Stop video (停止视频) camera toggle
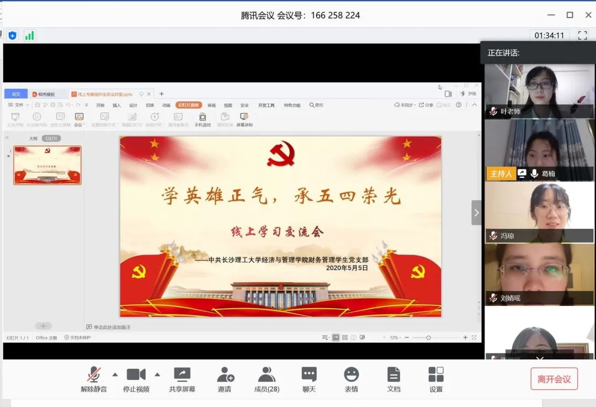The width and height of the screenshot is (596, 407). click(x=136, y=375)
